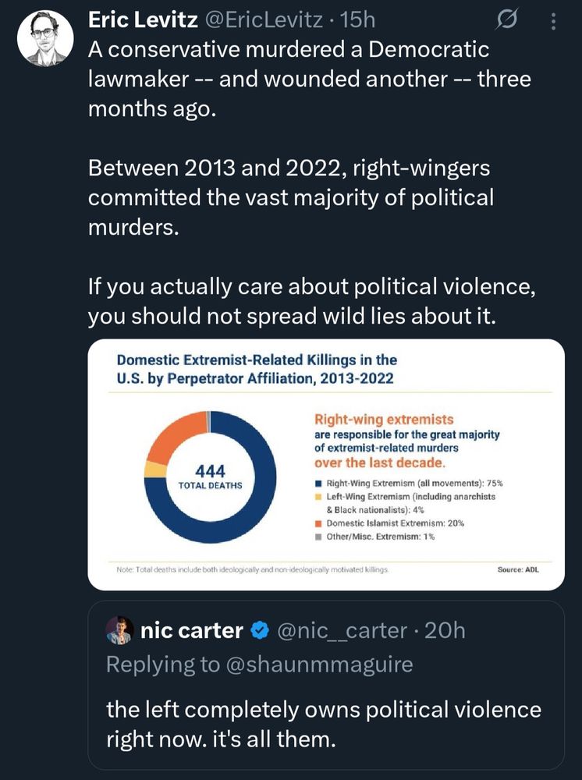Click the gray Other/Misc. Extremism swatch
The height and width of the screenshot is (780, 582).
tap(318, 537)
